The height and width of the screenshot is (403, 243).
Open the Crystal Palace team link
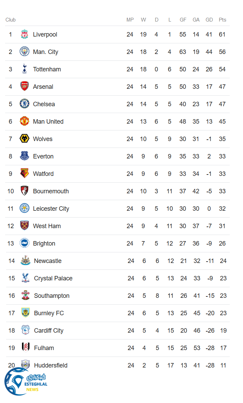pos(53,278)
